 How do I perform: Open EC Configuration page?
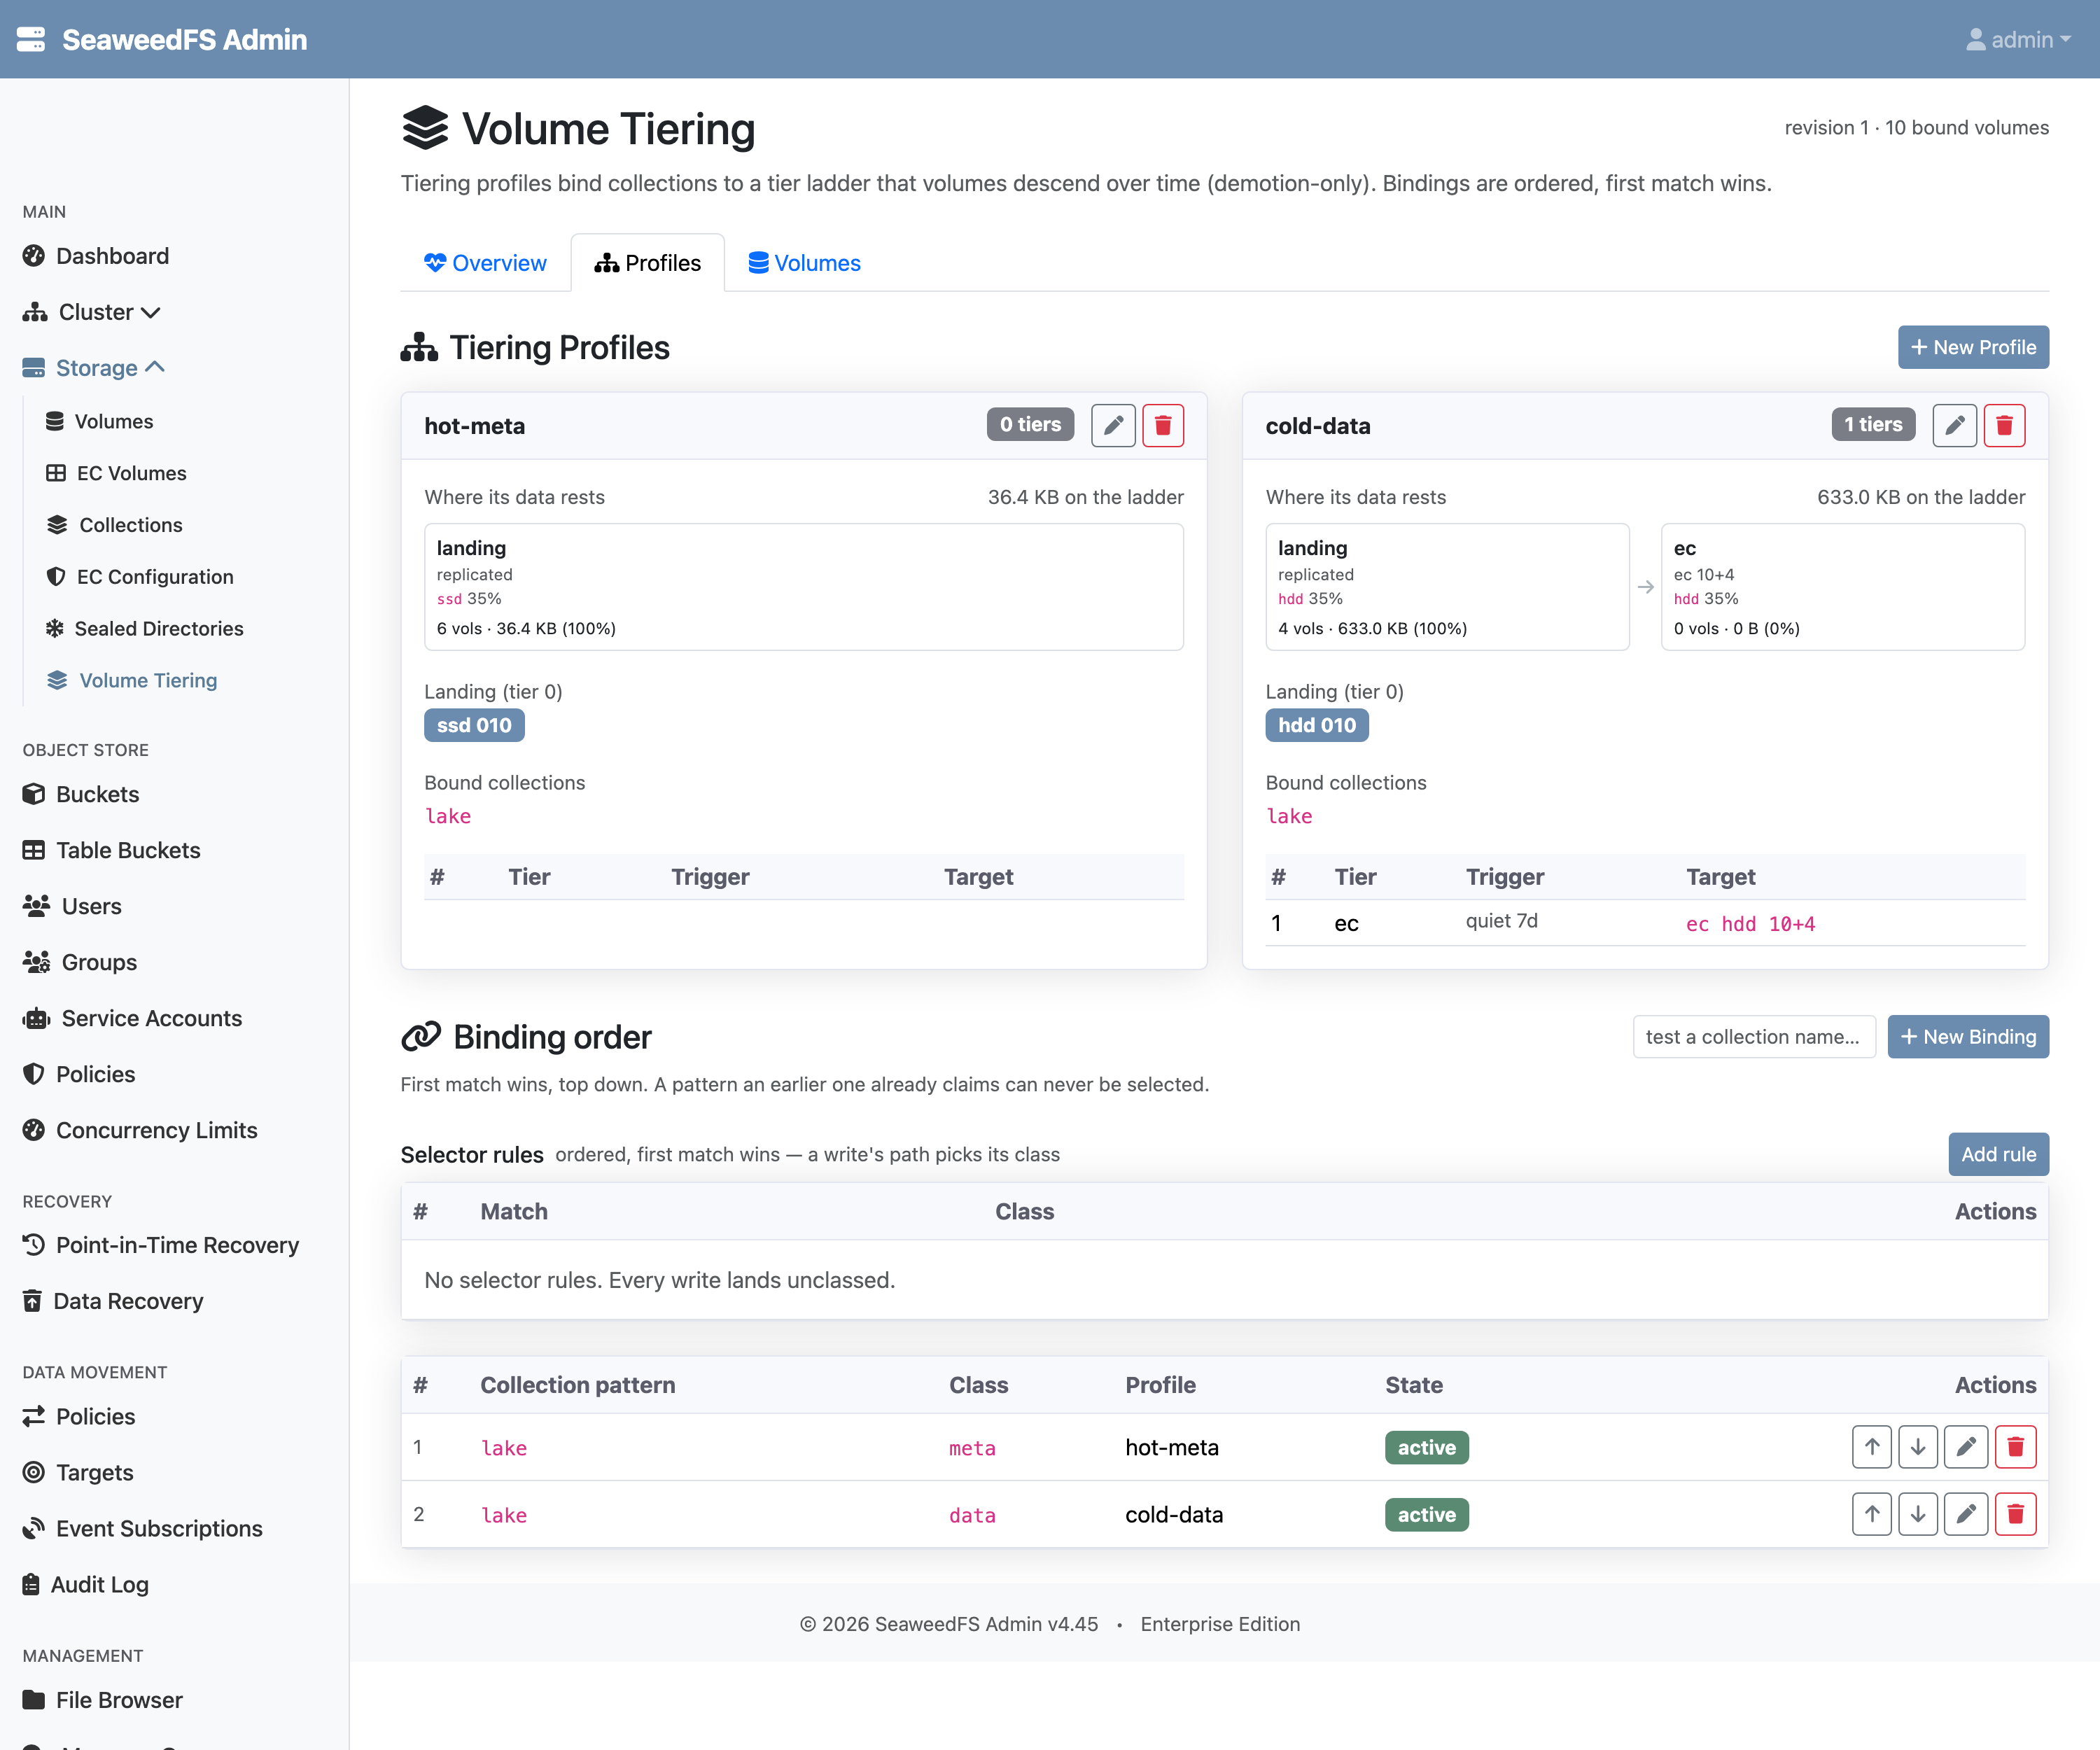click(x=139, y=577)
